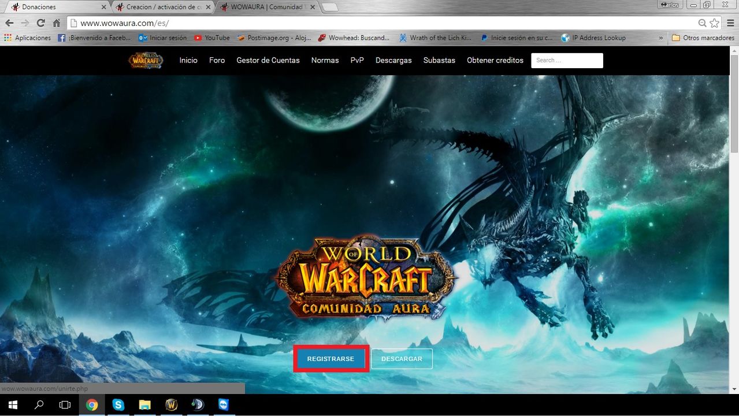This screenshot has width=739, height=420.
Task: Open the Otros marcadores folder
Action: click(x=703, y=38)
